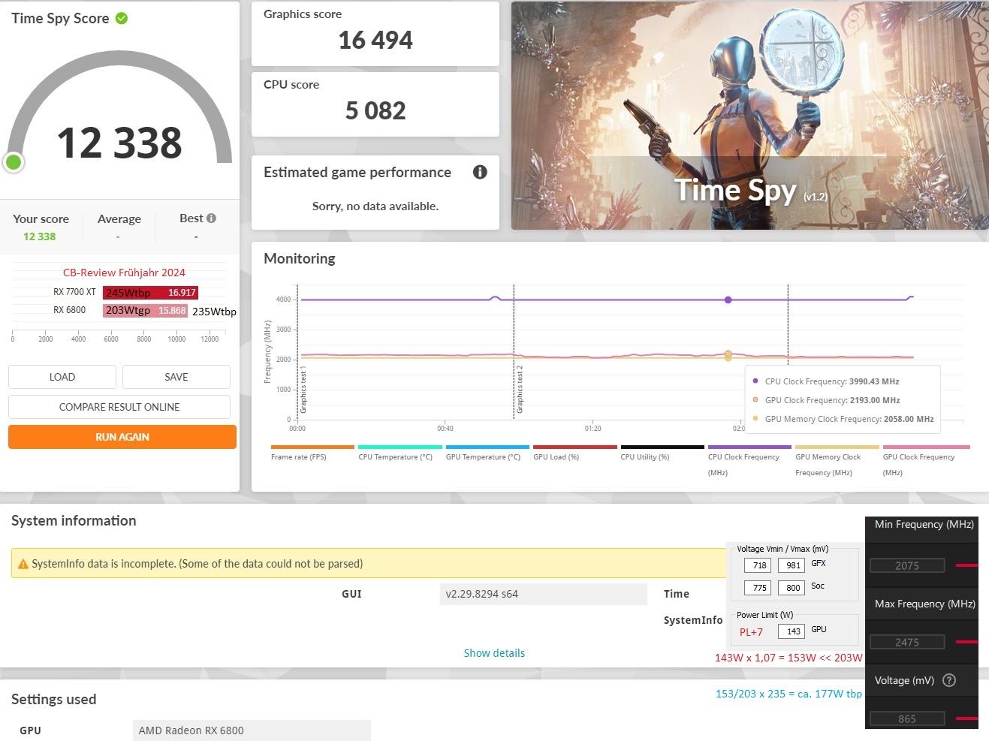Toggle Frame rate (FPS) chart legend
Screen dimensions: 989x741
(312, 453)
